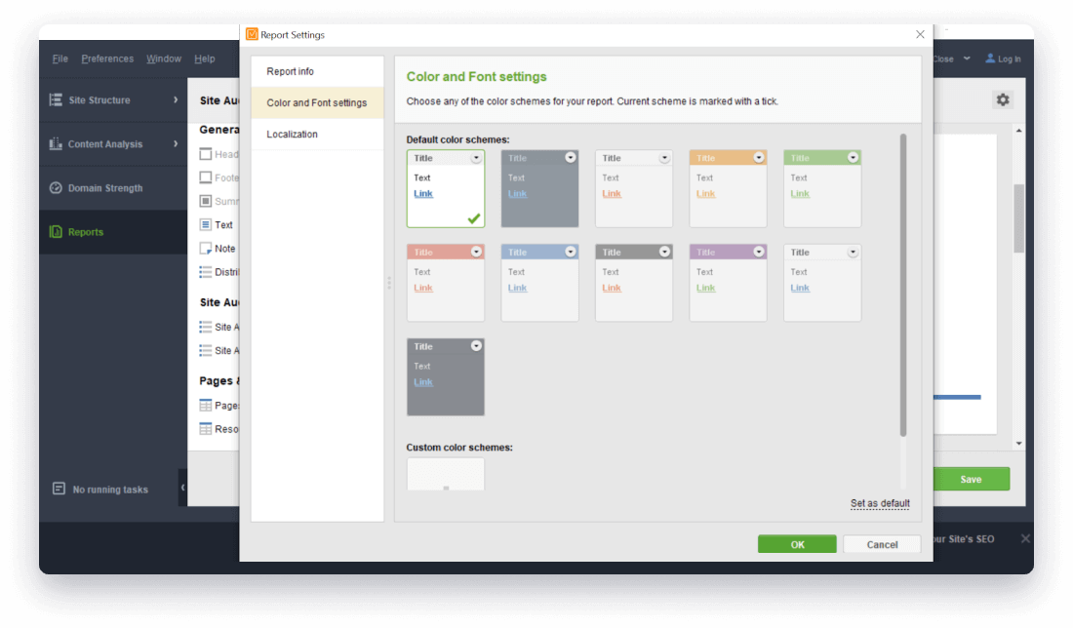Switch to the Localization tab
Image resolution: width=1073 pixels, height=628 pixels.
317,134
